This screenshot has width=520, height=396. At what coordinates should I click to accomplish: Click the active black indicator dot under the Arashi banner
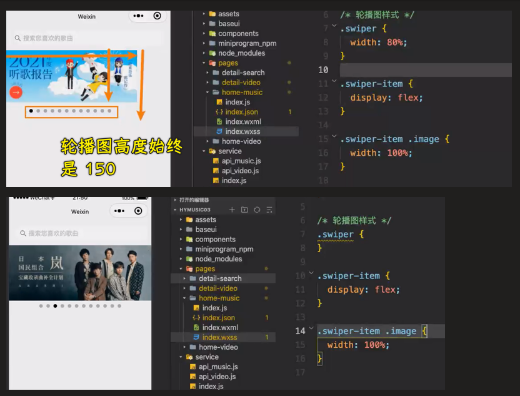55,306
